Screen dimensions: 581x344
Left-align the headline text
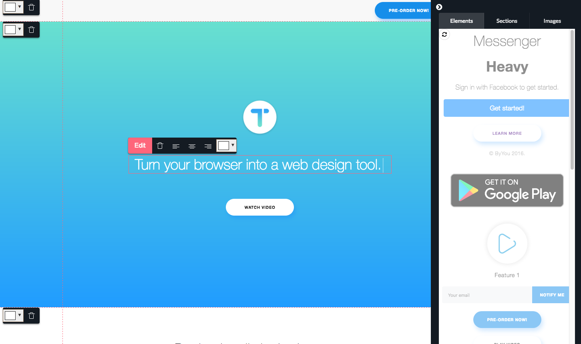176,146
